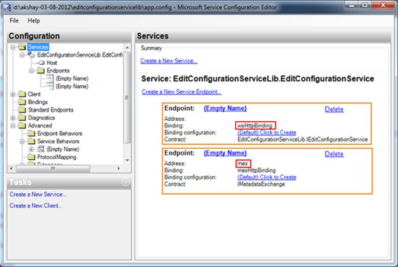Click the tree's scroll left arrow

(x=12, y=168)
